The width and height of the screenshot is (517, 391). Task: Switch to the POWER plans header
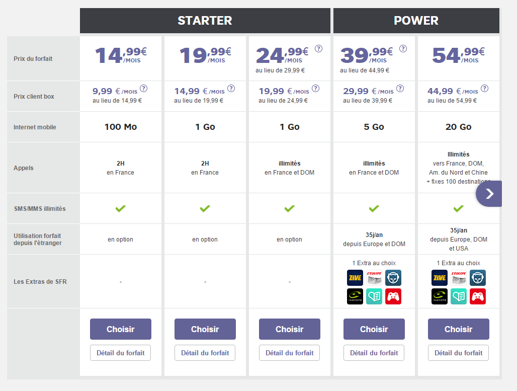416,21
